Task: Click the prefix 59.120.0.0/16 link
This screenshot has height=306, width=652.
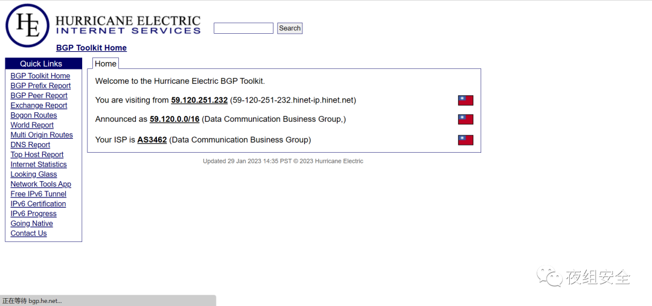Action: 174,120
